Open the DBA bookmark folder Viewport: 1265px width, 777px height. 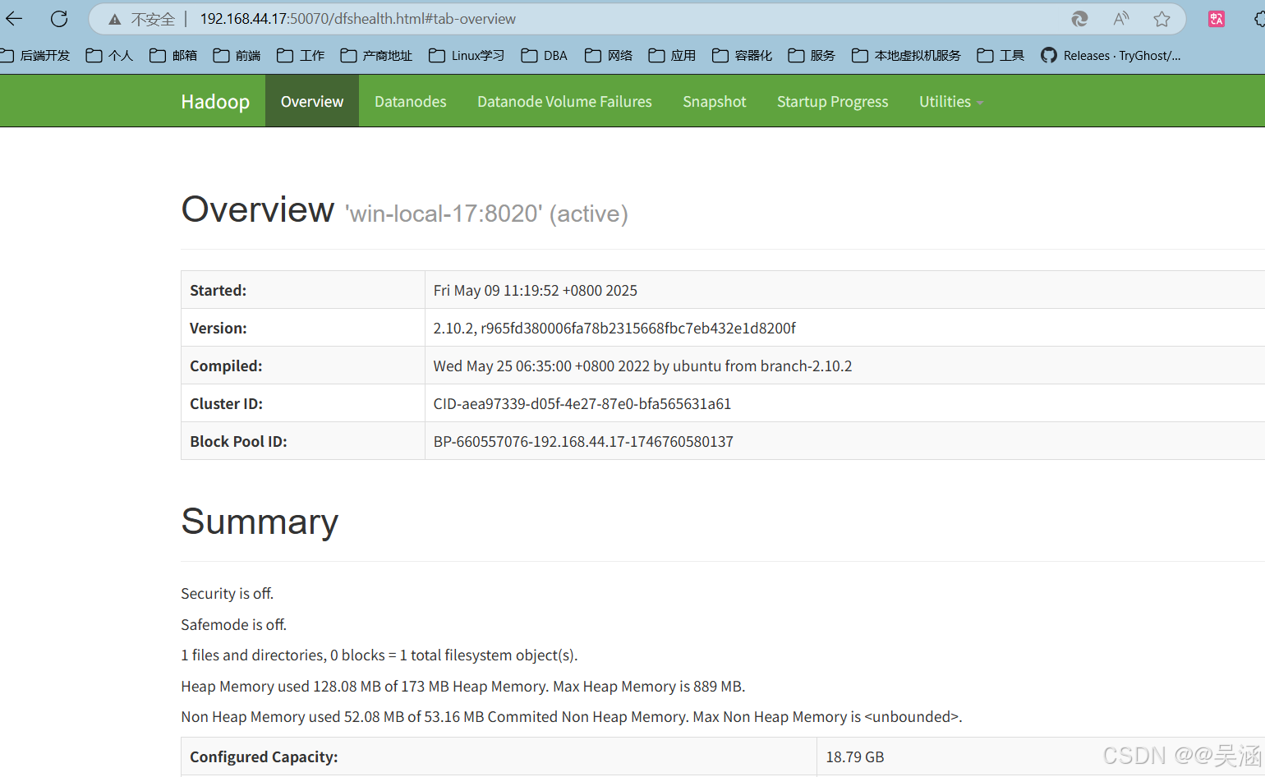pyautogui.click(x=544, y=55)
